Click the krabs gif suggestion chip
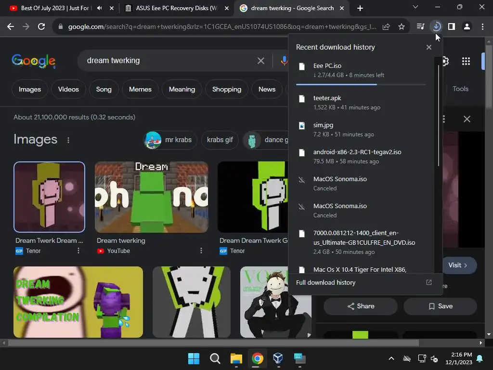493x370 pixels. [220, 140]
